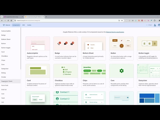This screenshot has height=120, width=160.
Task: Click the red Opera-style extension icon
Action: point(142,20)
